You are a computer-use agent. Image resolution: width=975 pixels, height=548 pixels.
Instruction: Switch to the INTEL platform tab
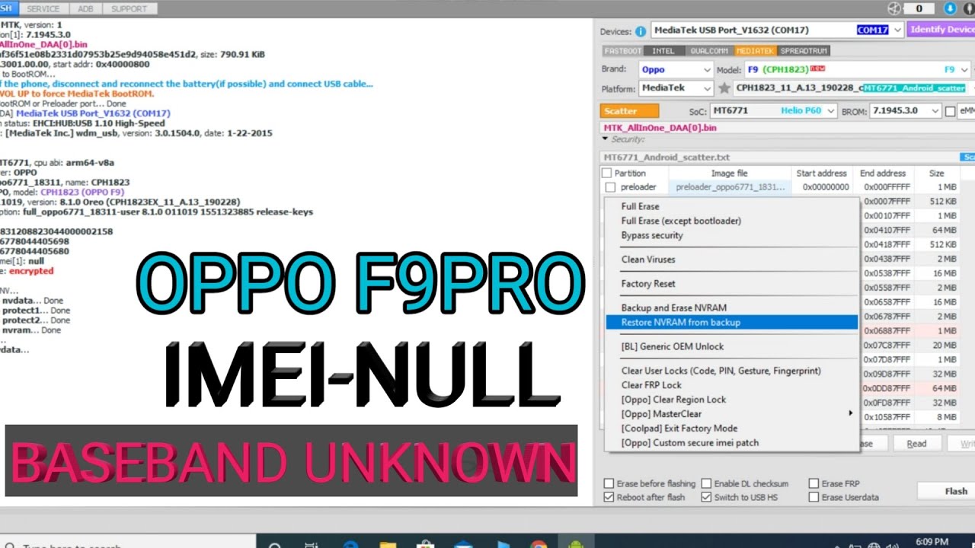(663, 51)
